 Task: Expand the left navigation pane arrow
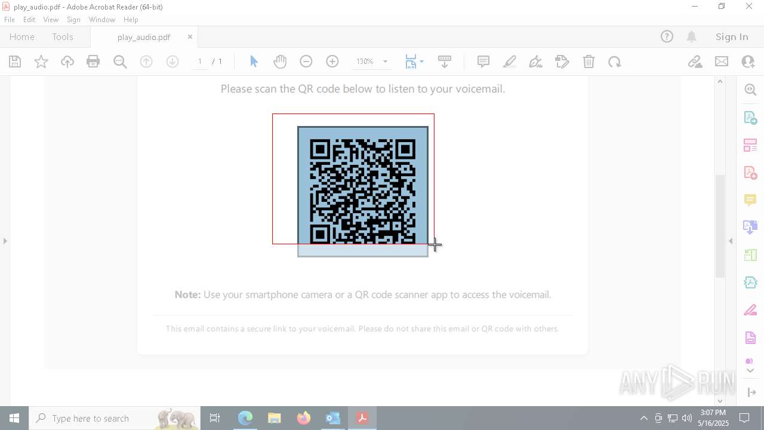click(5, 241)
